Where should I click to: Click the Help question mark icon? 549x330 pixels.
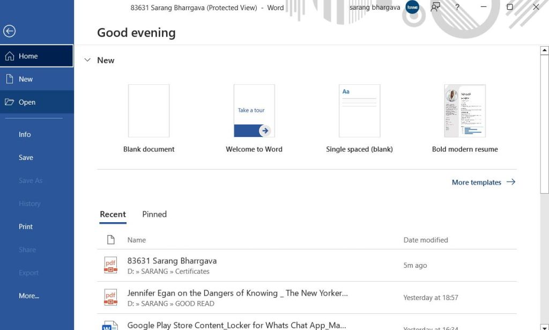pos(457,8)
